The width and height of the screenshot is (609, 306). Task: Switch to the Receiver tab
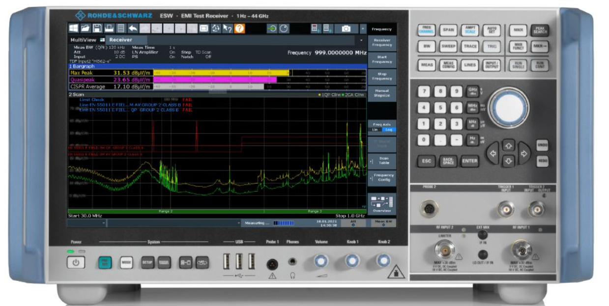[120, 40]
